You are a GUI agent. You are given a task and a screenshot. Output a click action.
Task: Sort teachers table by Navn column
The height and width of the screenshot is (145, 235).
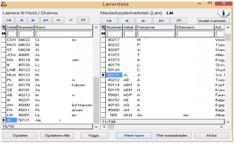coord(64,27)
